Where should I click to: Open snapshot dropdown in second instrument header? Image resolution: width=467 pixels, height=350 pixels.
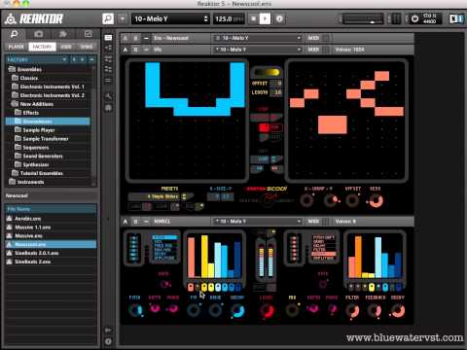258,50
